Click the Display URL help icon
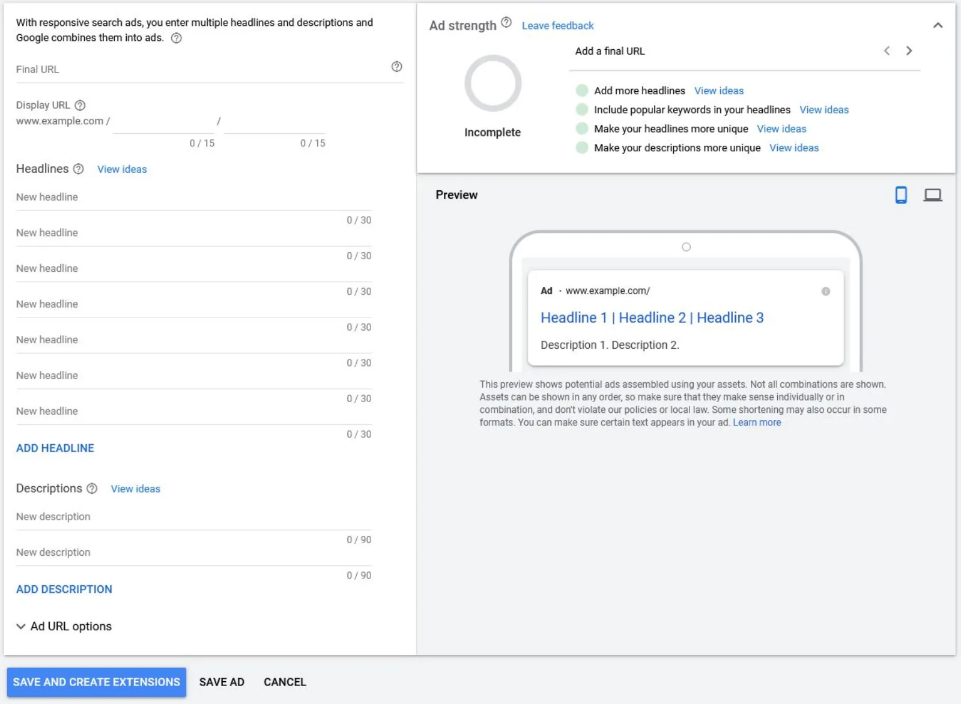The height and width of the screenshot is (704, 961). click(x=80, y=105)
